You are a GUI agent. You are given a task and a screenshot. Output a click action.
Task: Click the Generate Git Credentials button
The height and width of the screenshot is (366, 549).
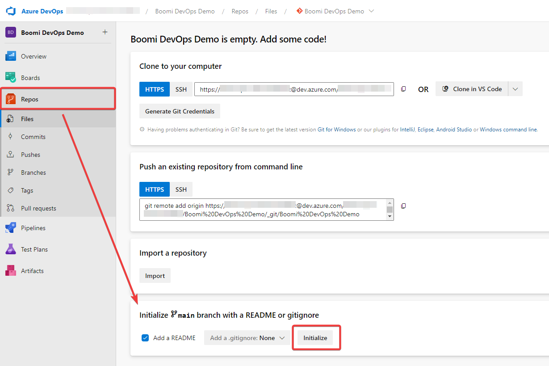pos(180,111)
